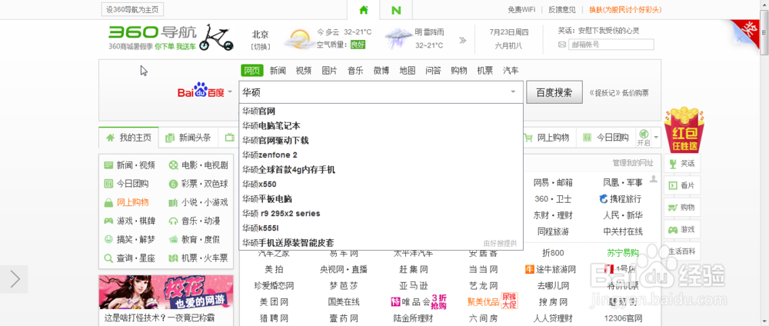Open the 我的主页 tab
The height and width of the screenshot is (326, 769).
tap(128, 138)
